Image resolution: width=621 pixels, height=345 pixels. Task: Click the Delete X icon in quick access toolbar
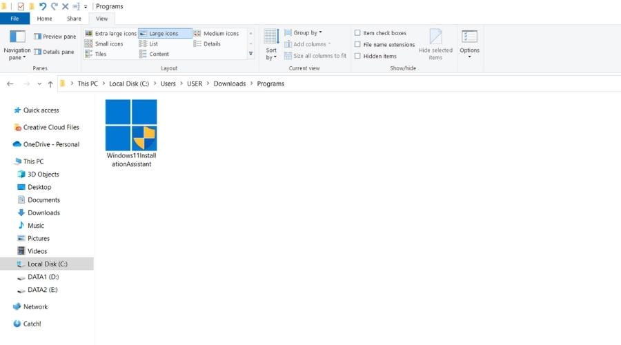(66, 6)
